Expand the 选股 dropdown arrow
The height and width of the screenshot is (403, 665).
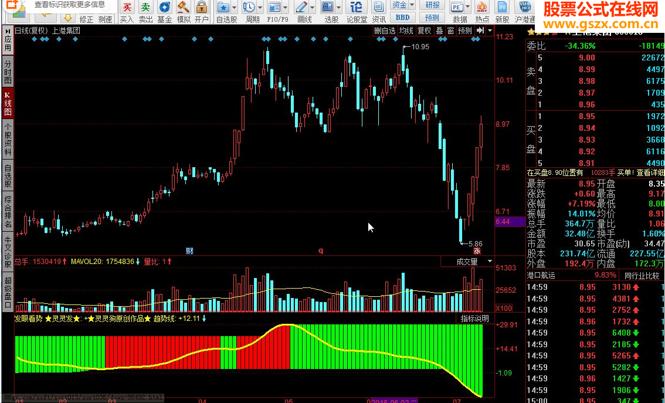[x=338, y=8]
